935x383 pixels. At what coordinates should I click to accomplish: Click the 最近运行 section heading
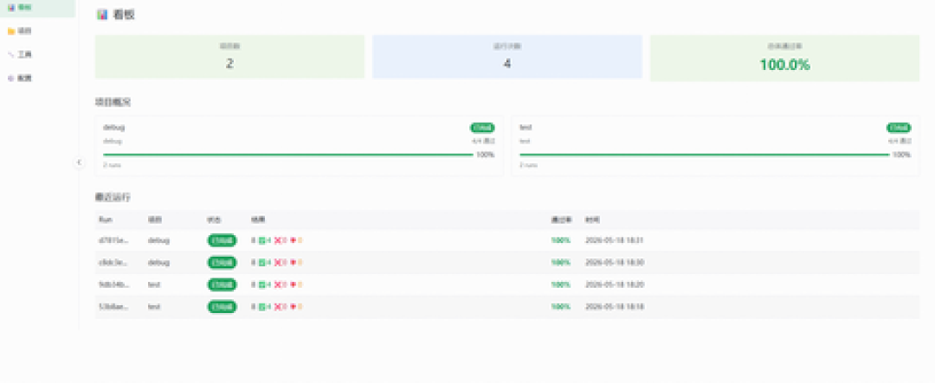coord(113,197)
